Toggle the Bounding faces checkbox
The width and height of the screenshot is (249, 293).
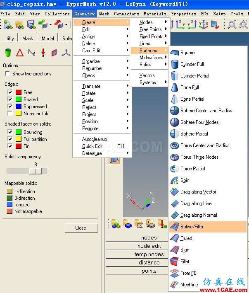[x=10, y=132]
